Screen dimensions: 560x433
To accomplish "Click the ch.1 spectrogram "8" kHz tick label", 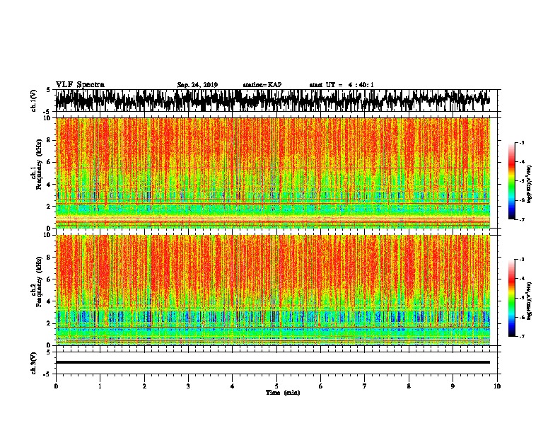I will tap(49, 140).
